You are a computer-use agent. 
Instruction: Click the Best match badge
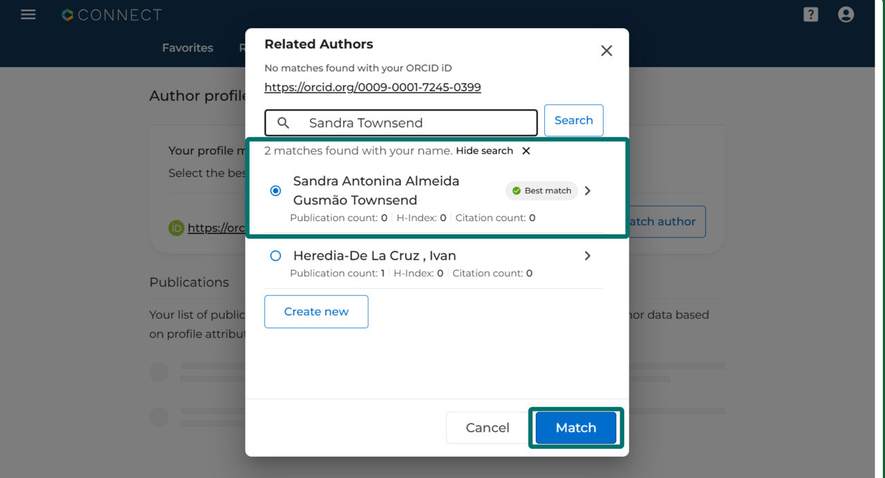click(x=541, y=191)
